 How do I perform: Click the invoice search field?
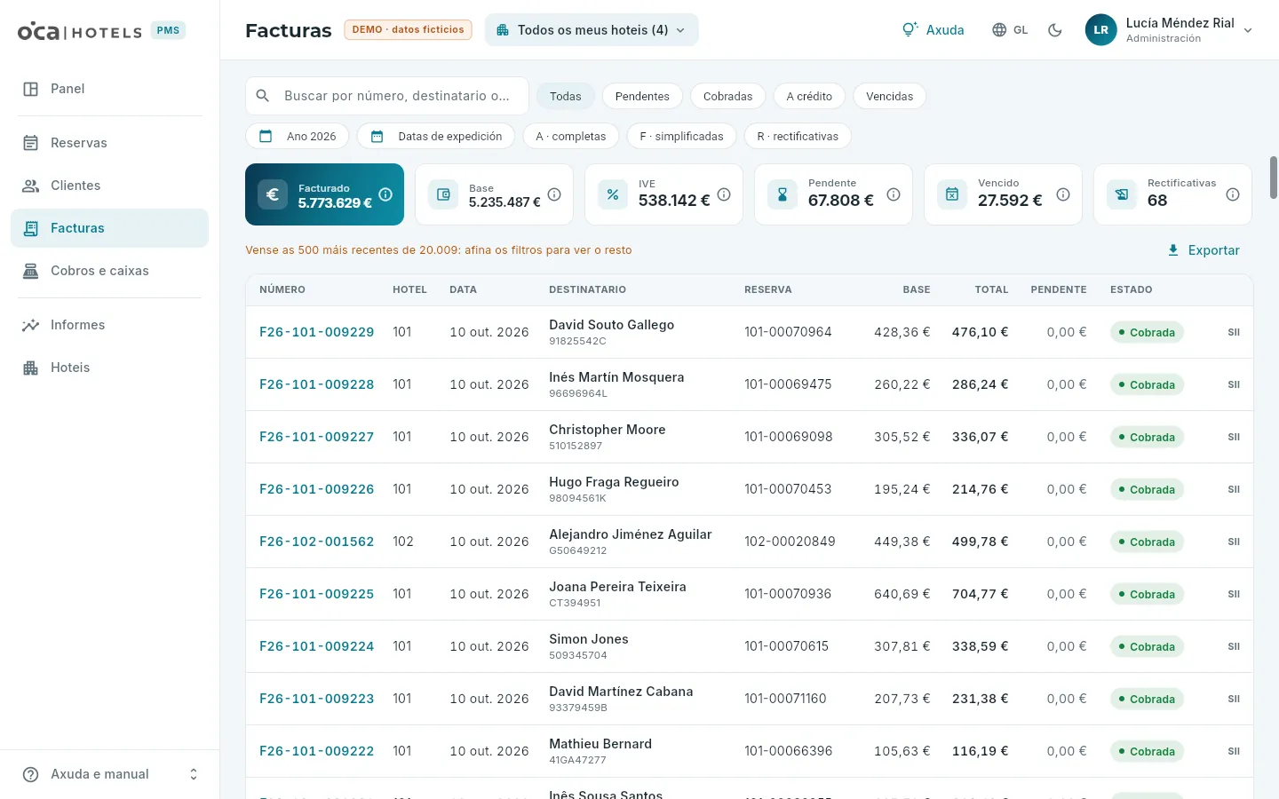[x=387, y=96]
